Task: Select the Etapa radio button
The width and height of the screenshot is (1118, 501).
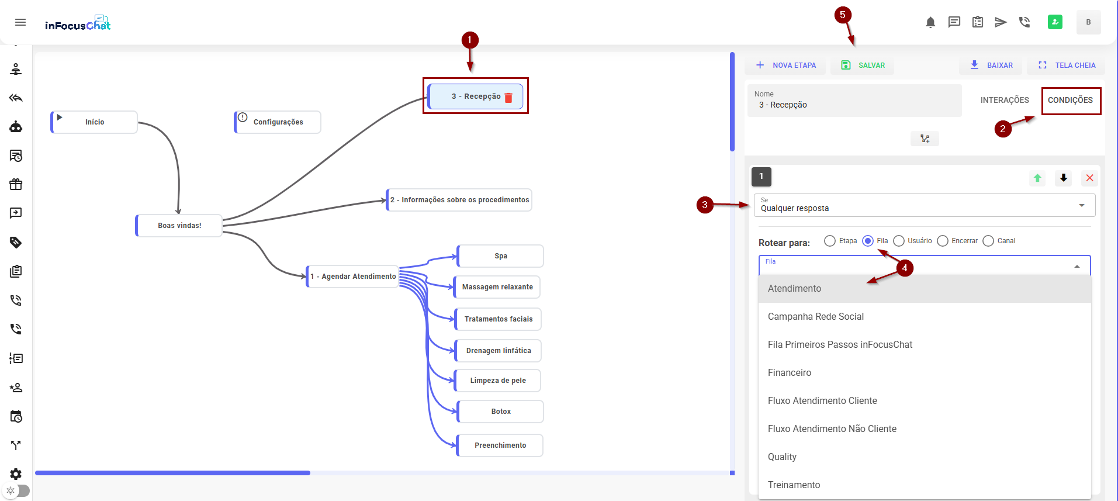Action: pos(829,241)
